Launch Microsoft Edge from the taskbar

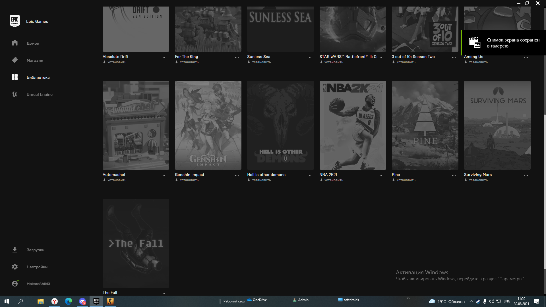pos(69,301)
